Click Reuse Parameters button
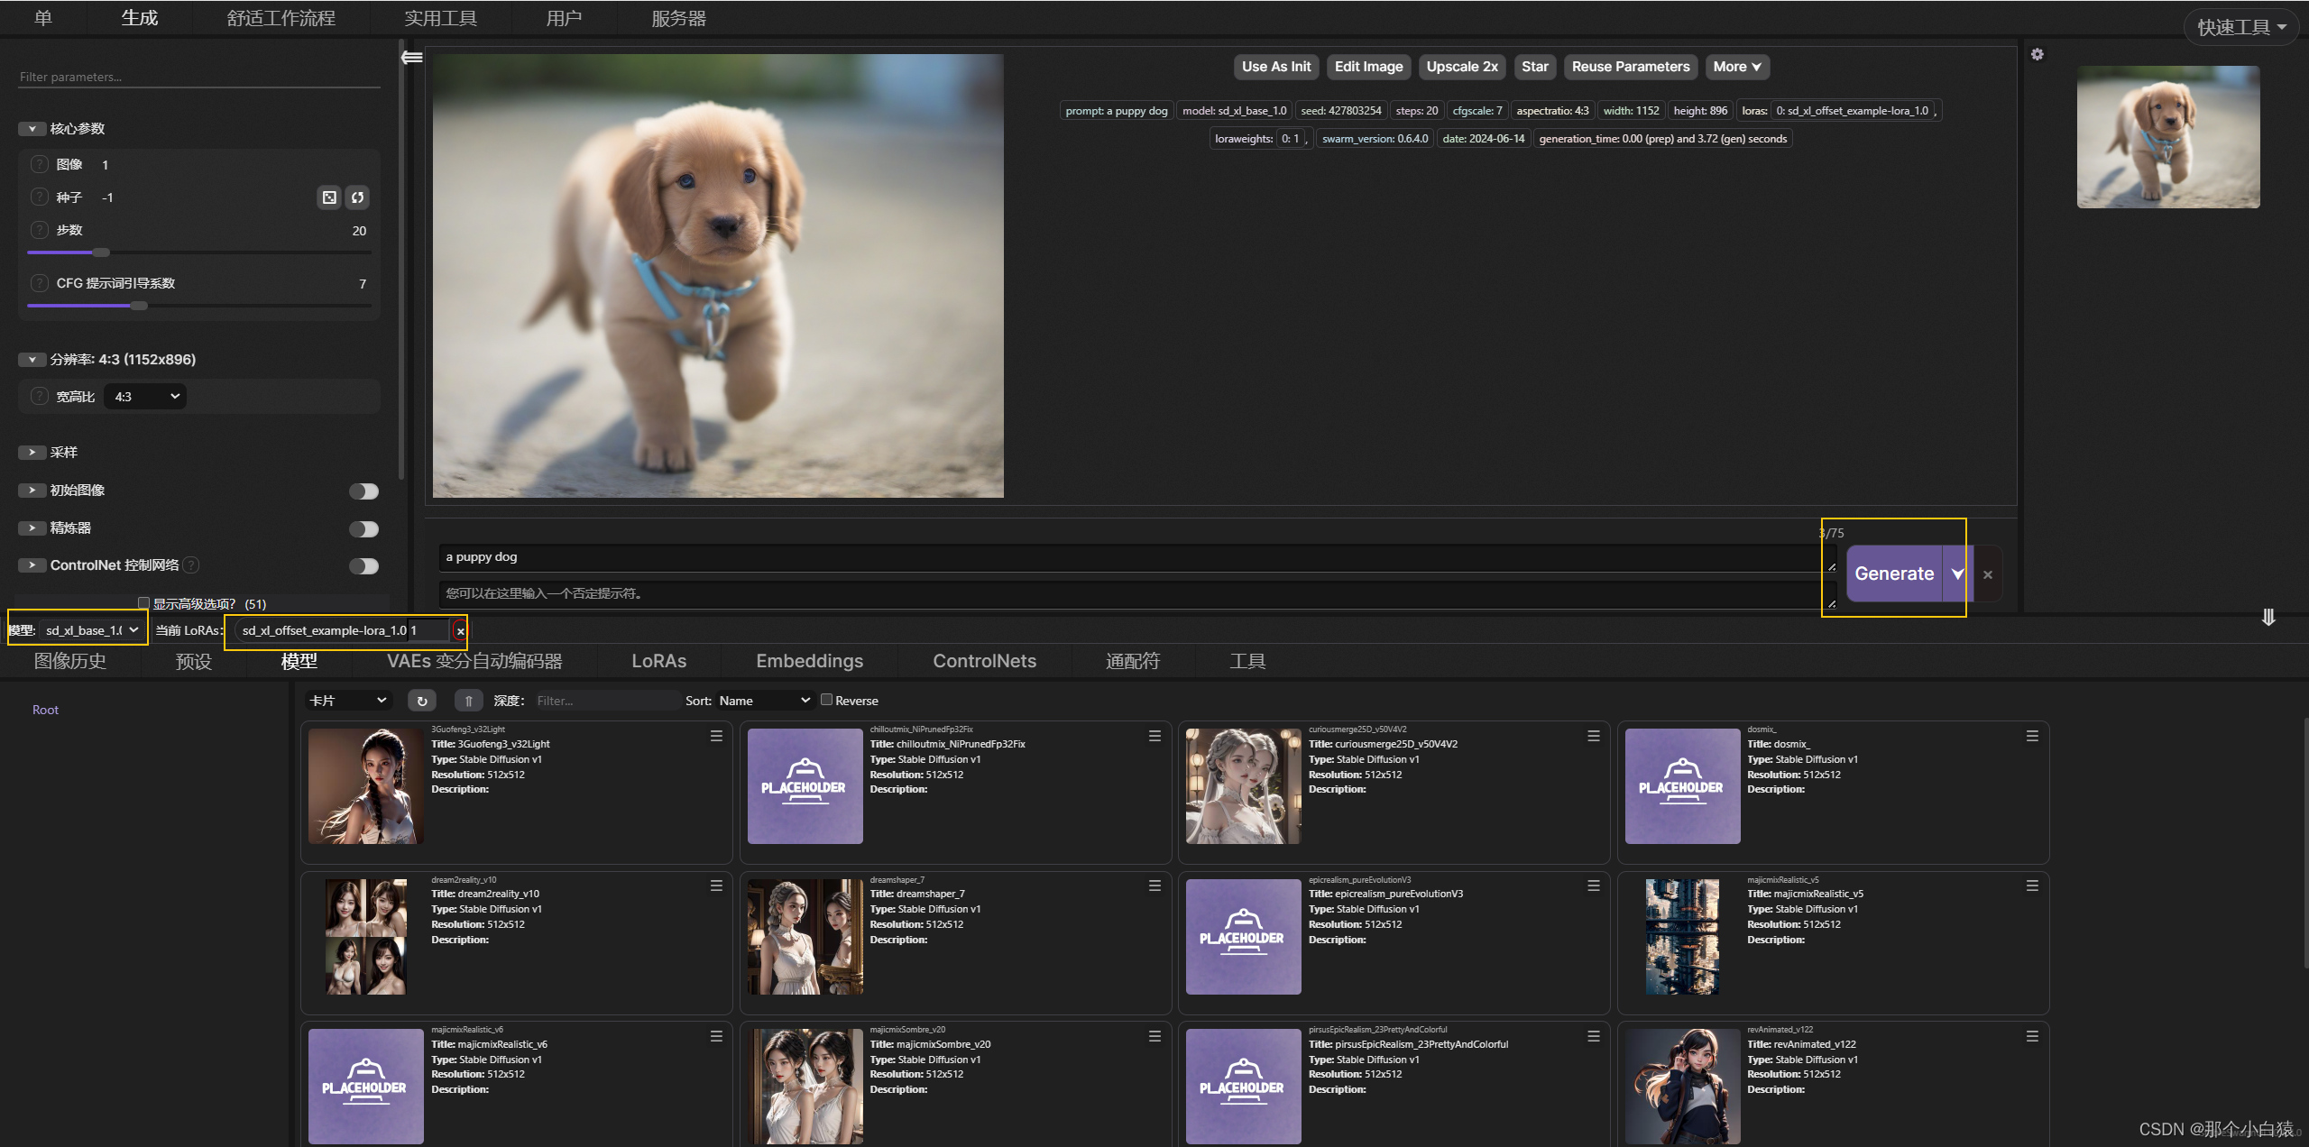This screenshot has height=1147, width=2309. pos(1629,65)
